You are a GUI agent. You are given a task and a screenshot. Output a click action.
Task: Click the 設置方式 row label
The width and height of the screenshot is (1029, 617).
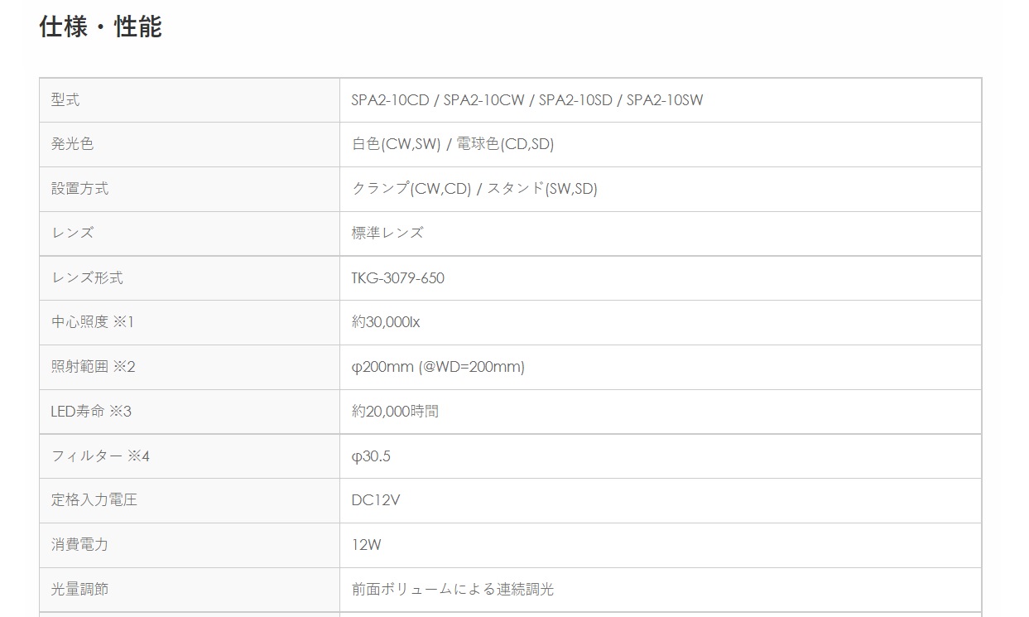(x=79, y=189)
